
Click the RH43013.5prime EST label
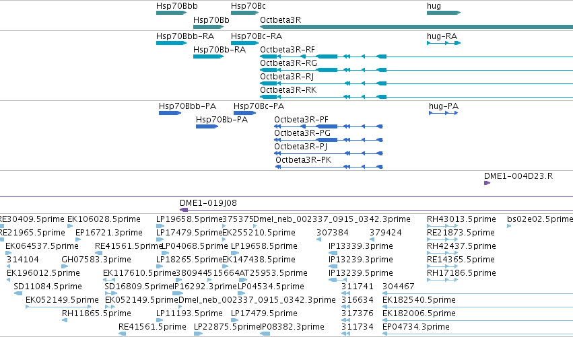coord(461,219)
